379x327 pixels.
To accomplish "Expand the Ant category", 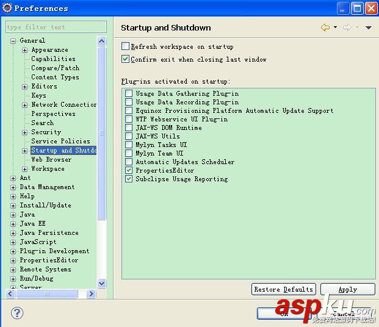I will coord(13,178).
